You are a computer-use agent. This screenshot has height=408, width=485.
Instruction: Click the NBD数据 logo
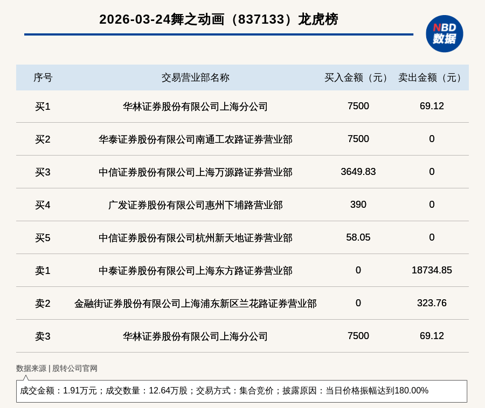pos(444,33)
